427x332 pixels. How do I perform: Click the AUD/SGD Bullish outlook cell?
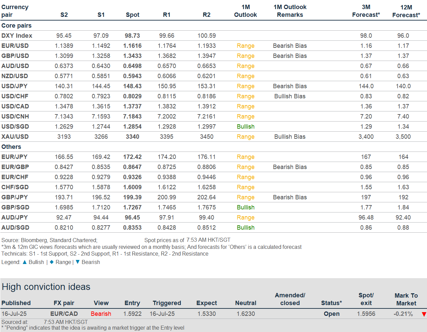(x=246, y=228)
